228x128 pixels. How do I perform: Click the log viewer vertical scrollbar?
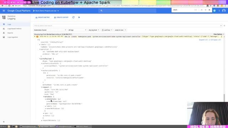[224, 98]
